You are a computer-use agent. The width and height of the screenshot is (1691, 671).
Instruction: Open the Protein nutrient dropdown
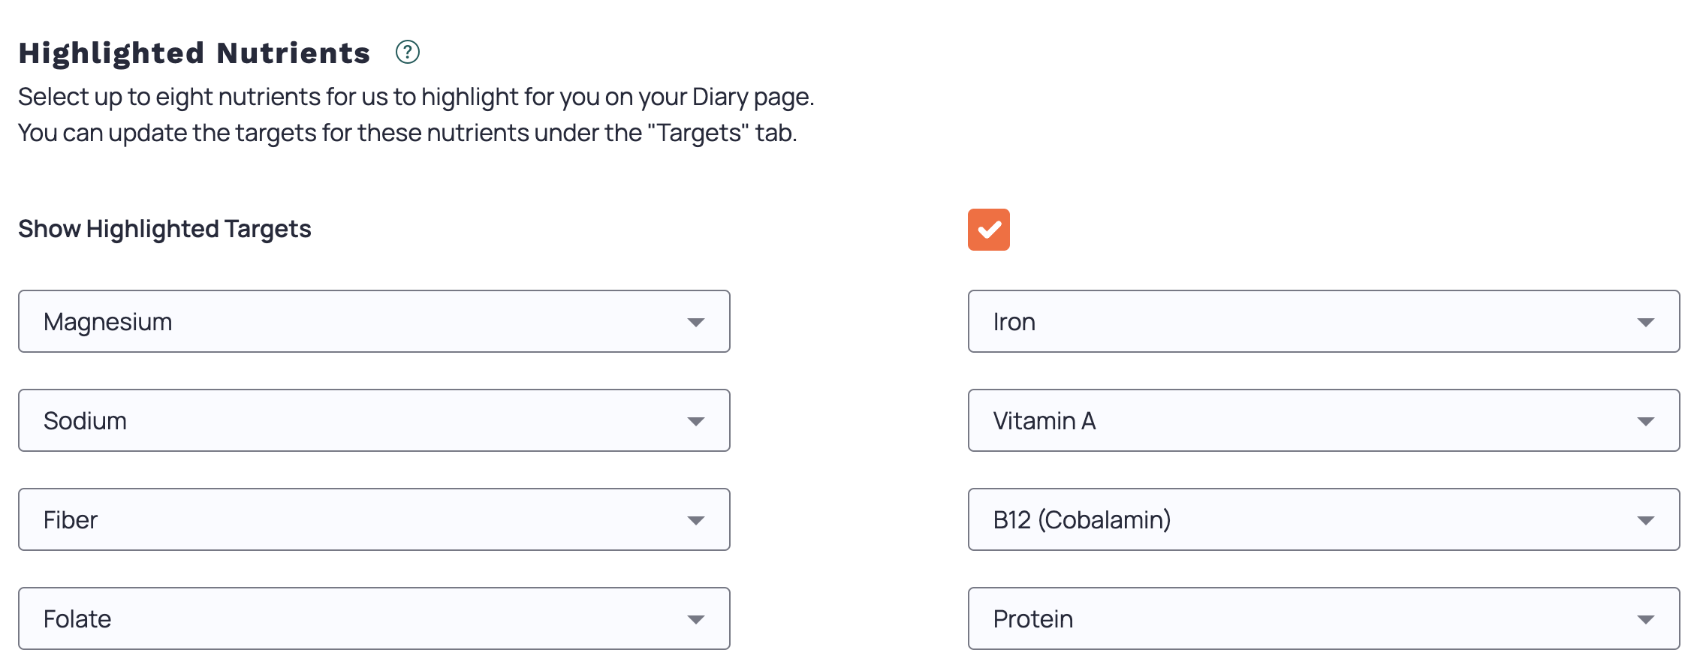[x=1323, y=619]
